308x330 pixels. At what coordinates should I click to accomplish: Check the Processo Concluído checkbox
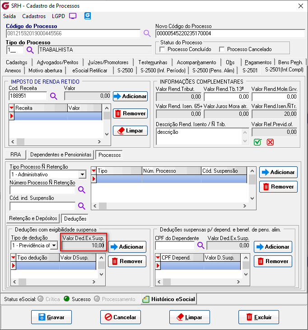(163, 49)
